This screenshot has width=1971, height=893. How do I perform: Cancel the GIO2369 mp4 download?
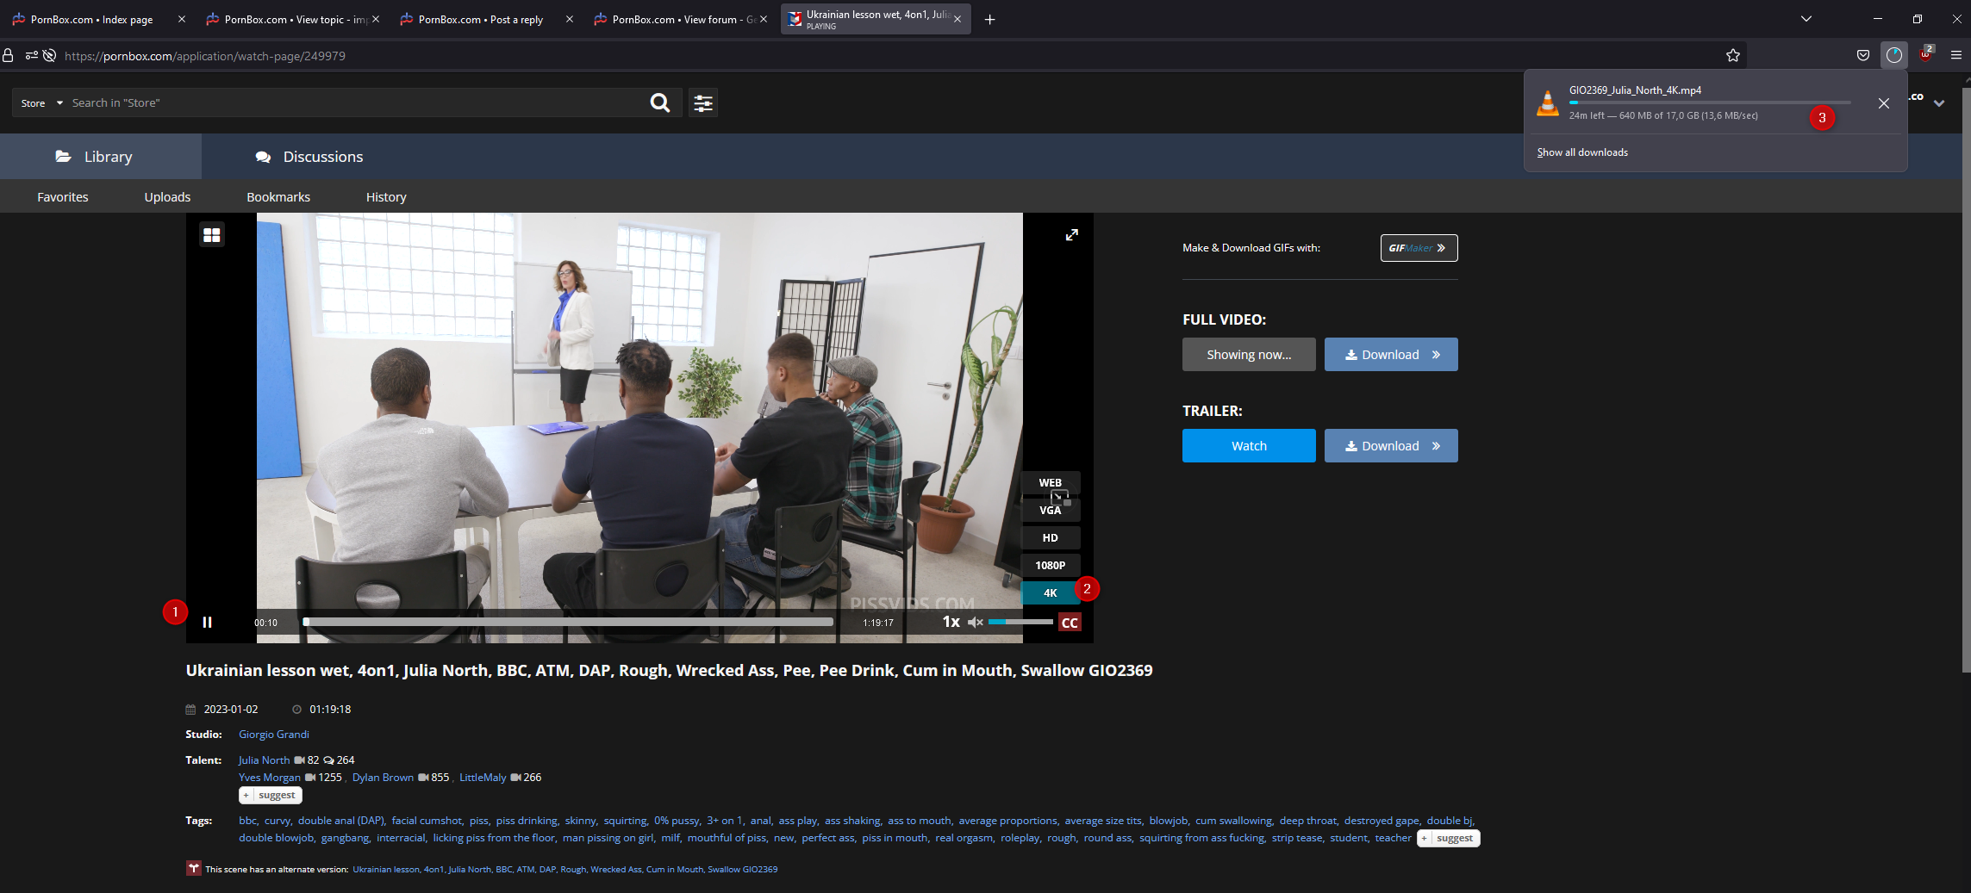(x=1883, y=103)
